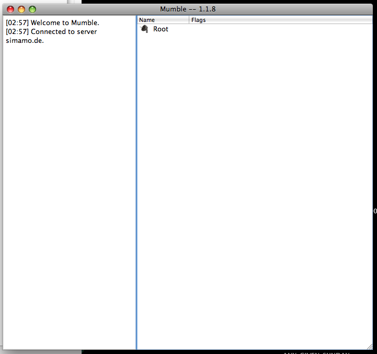Screen dimensions: 377x354
Task: Click the resize grip in window corner
Action: coord(371,346)
